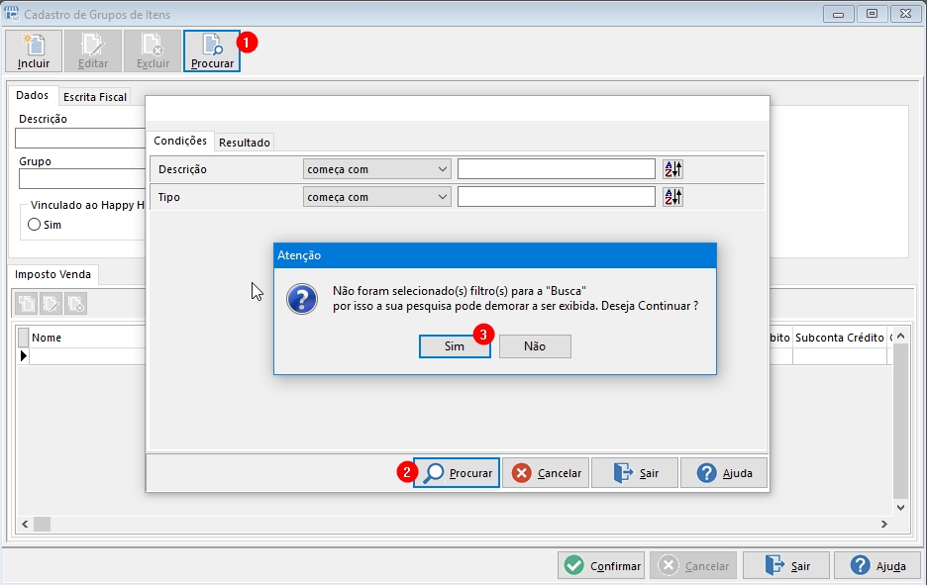Switch to the Escrita Fiscal tab

click(x=95, y=97)
